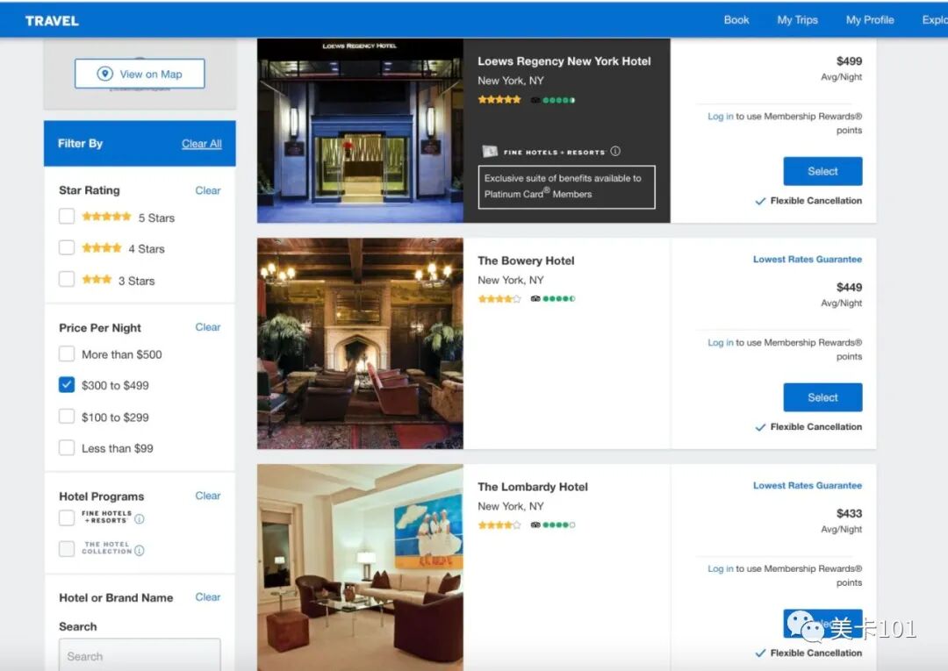
Task: Check the 5 Stars filter
Action: 67,217
